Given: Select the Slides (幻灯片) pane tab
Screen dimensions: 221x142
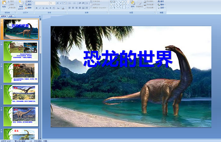Looking at the screenshot, I should (4, 16).
